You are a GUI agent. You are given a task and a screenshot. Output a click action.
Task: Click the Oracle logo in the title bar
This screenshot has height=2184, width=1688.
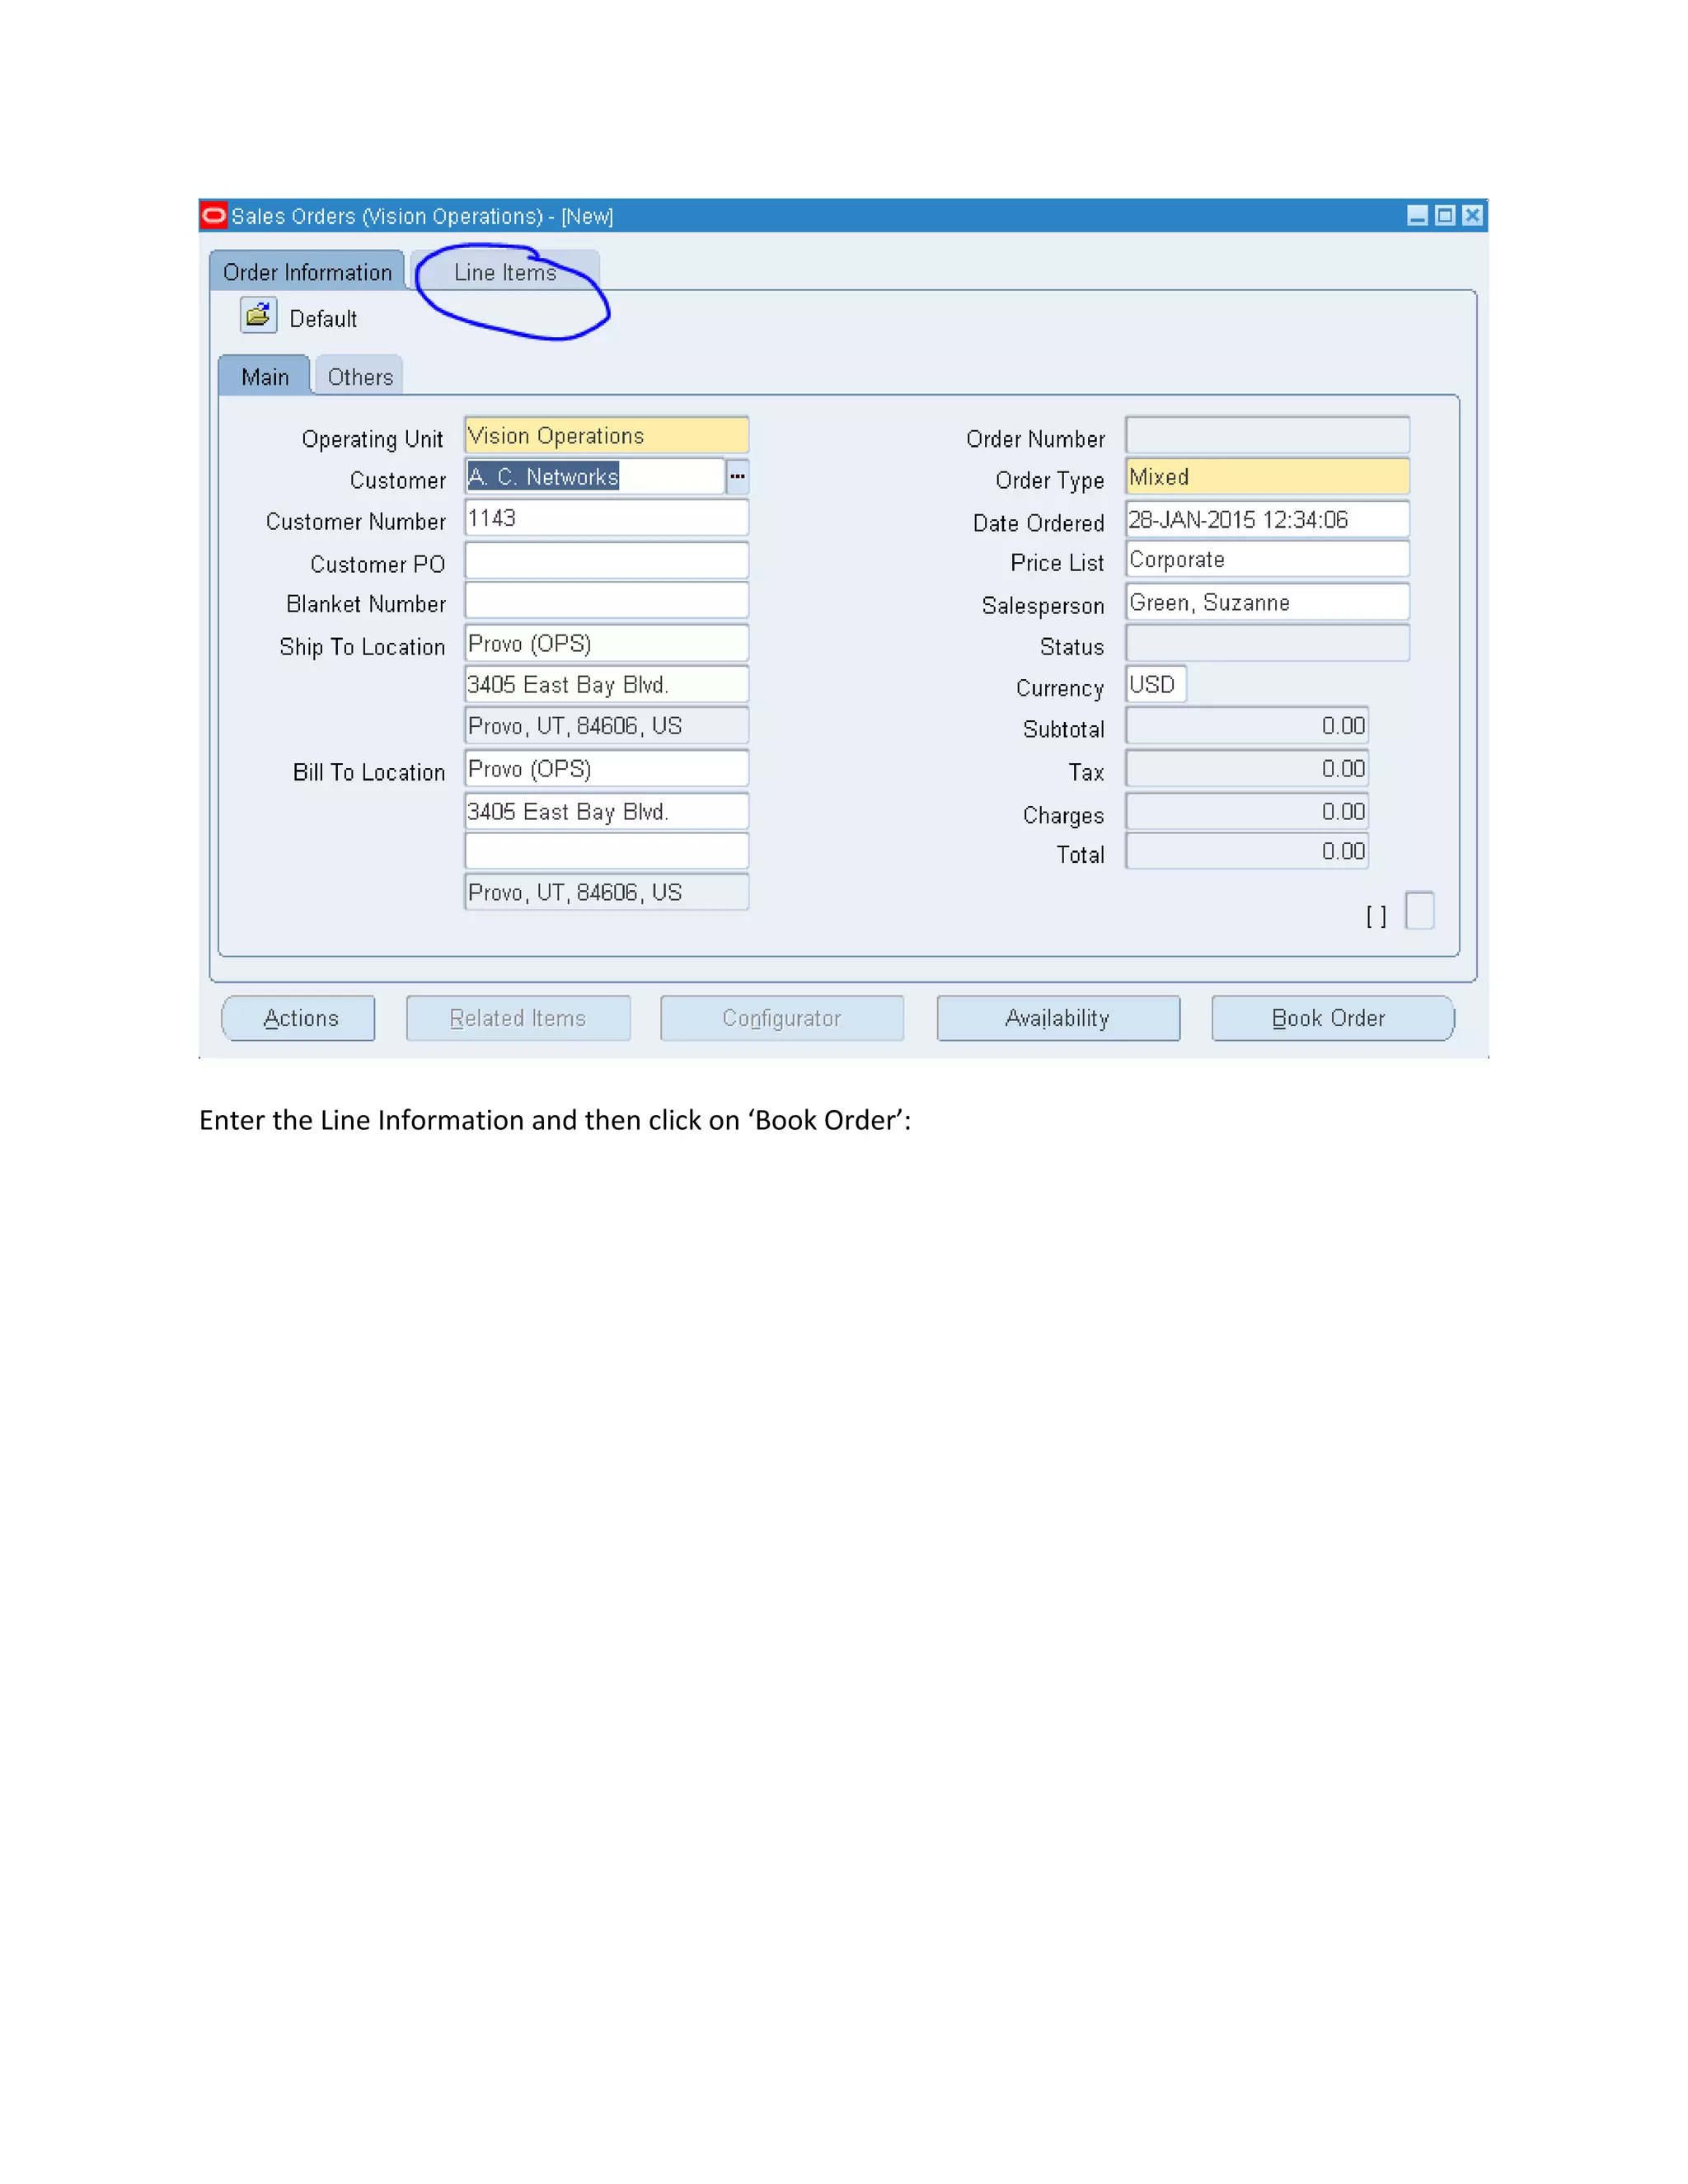click(x=213, y=215)
